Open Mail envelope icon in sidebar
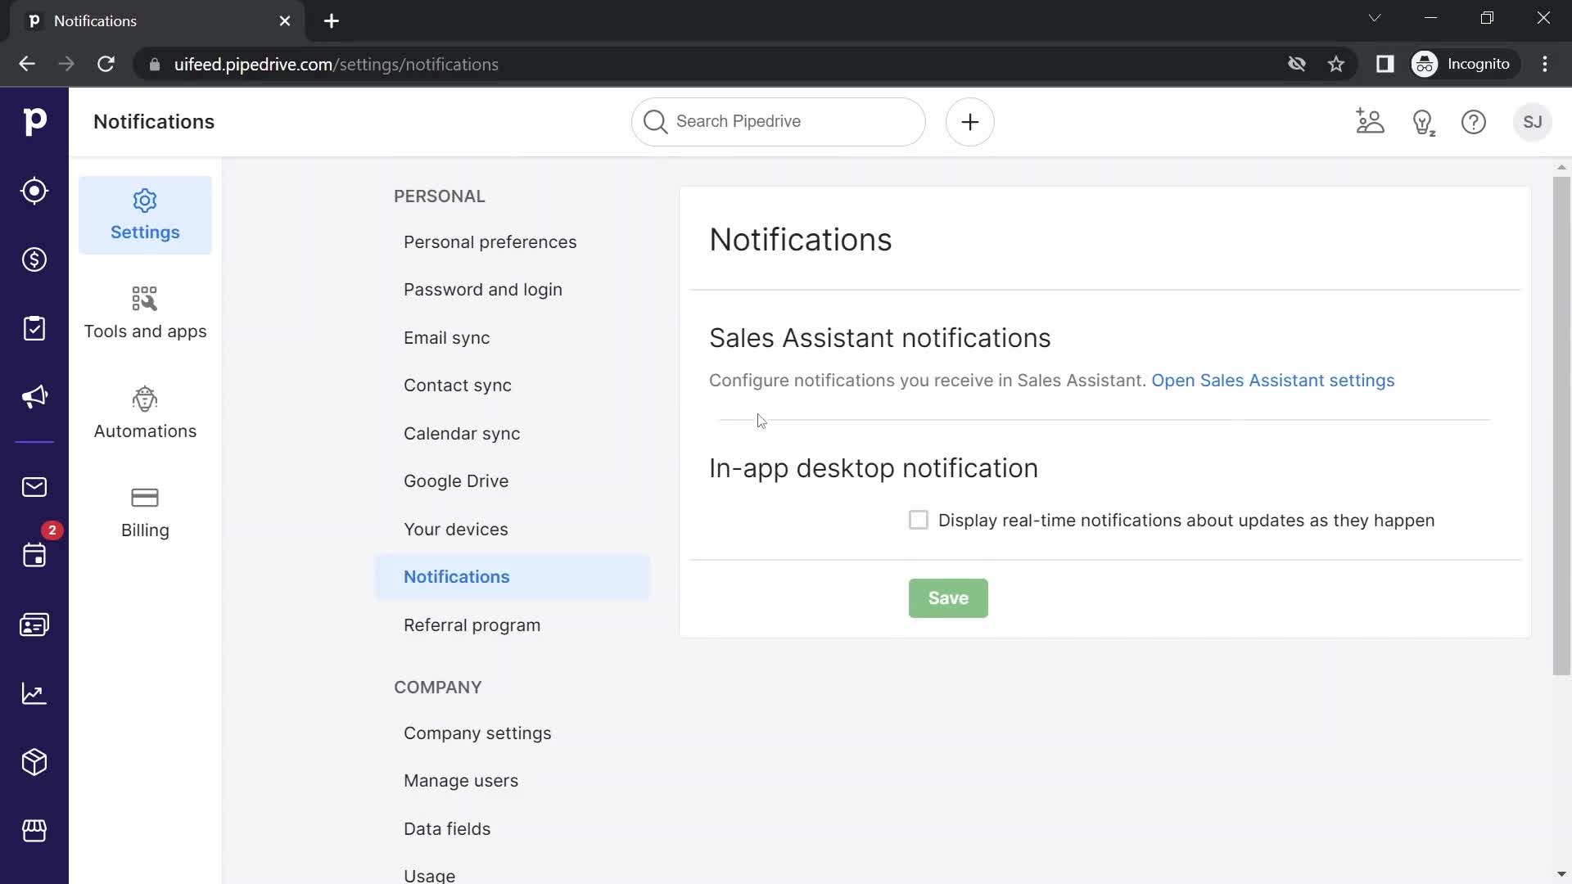This screenshot has height=884, width=1572. pos(34,487)
